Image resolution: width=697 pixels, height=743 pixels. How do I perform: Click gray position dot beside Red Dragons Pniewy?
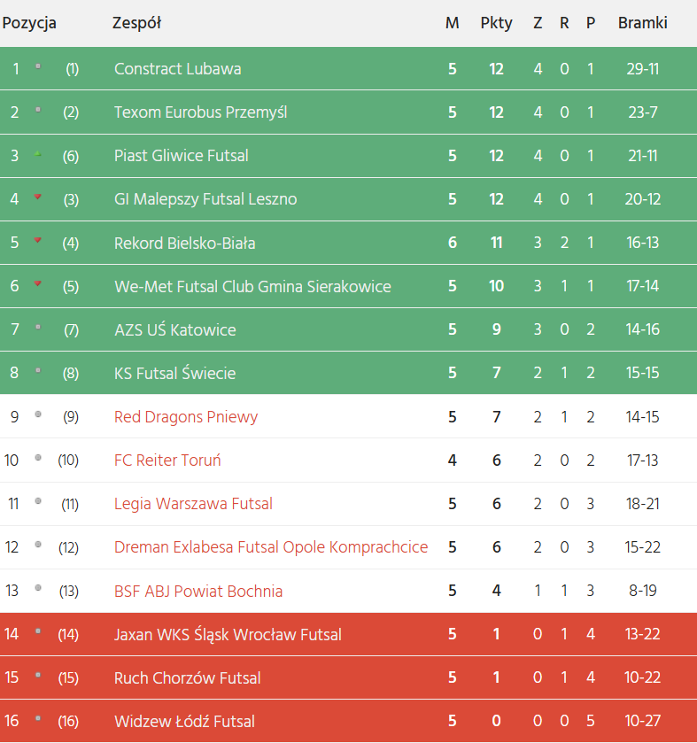[37, 414]
